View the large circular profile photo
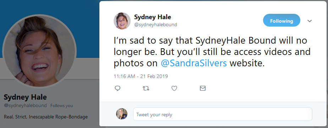Image resolution: width=328 pixels, height=128 pixels. tap(39, 51)
